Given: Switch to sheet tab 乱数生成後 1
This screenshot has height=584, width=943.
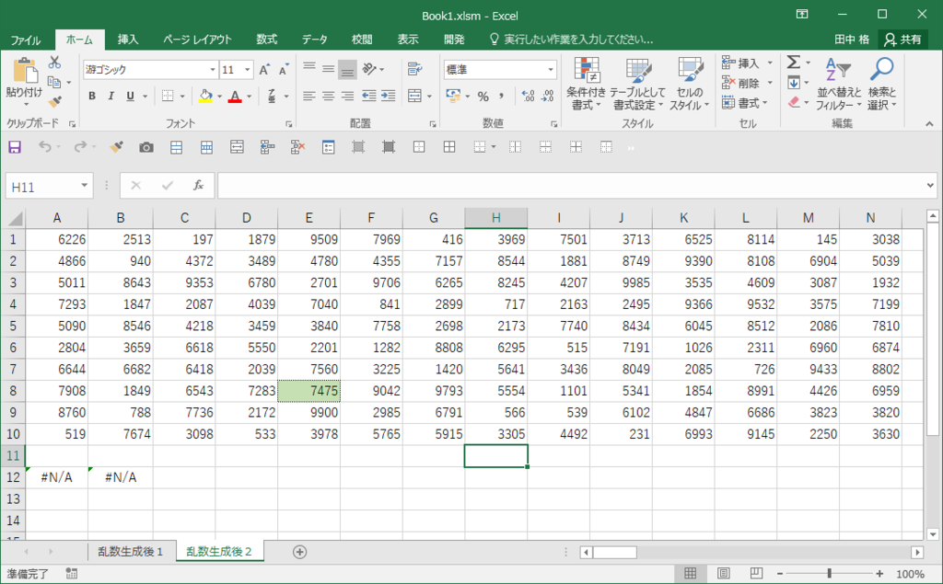Looking at the screenshot, I should (x=131, y=552).
